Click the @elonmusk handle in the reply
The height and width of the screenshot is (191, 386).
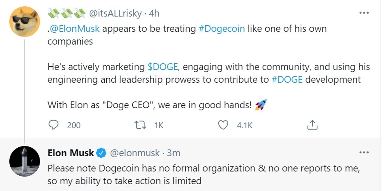point(135,152)
